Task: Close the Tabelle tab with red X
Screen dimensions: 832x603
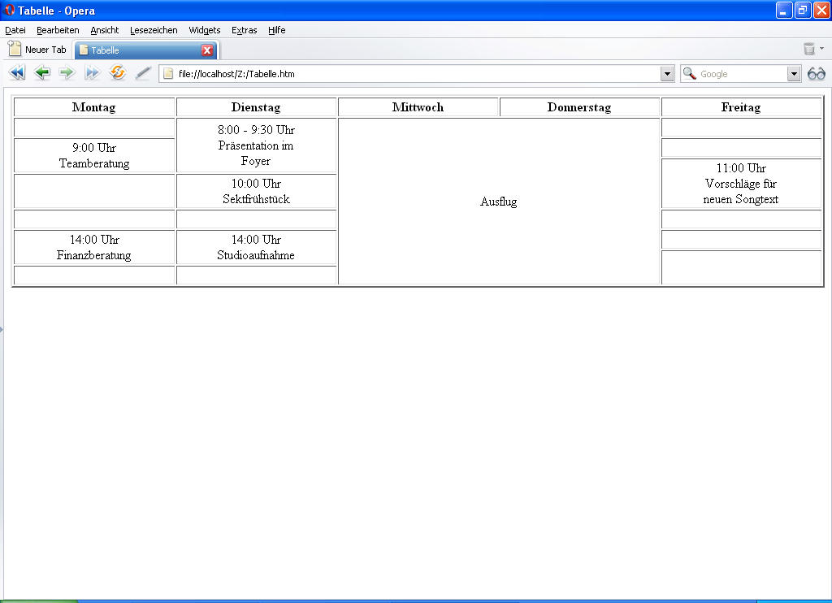Action: [x=207, y=50]
